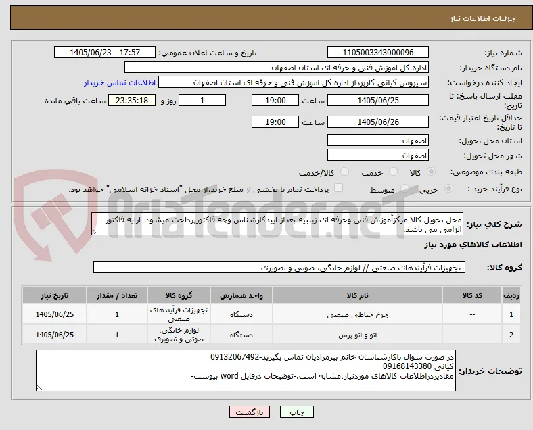
Task: Click the resize handle of the need description box
Action: tap(95, 232)
